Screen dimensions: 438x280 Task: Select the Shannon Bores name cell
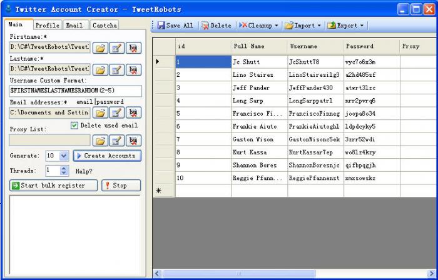coord(260,166)
